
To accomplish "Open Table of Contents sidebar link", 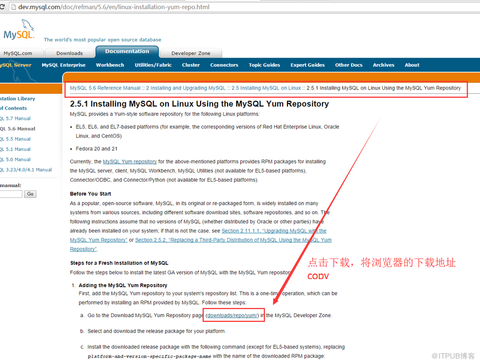I will tap(13, 108).
